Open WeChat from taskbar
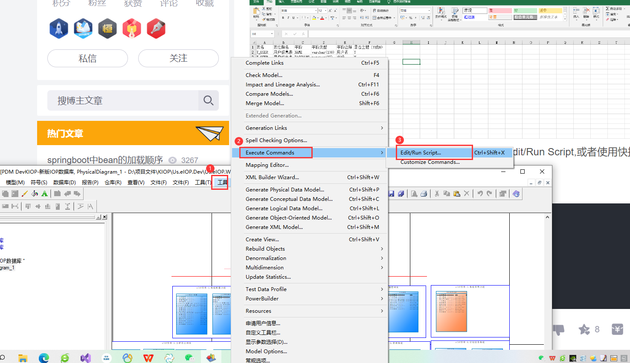Image resolution: width=630 pixels, height=363 pixels. tap(190, 358)
